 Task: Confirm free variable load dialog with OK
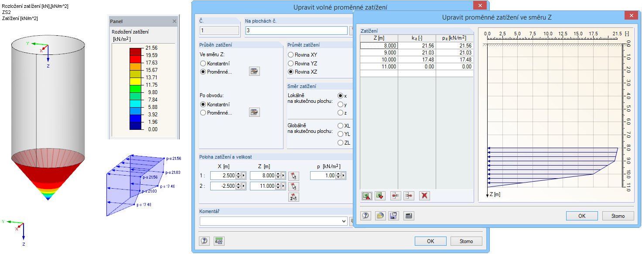(x=430, y=241)
